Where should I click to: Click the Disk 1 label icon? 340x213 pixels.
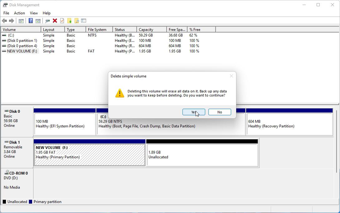click(x=7, y=142)
